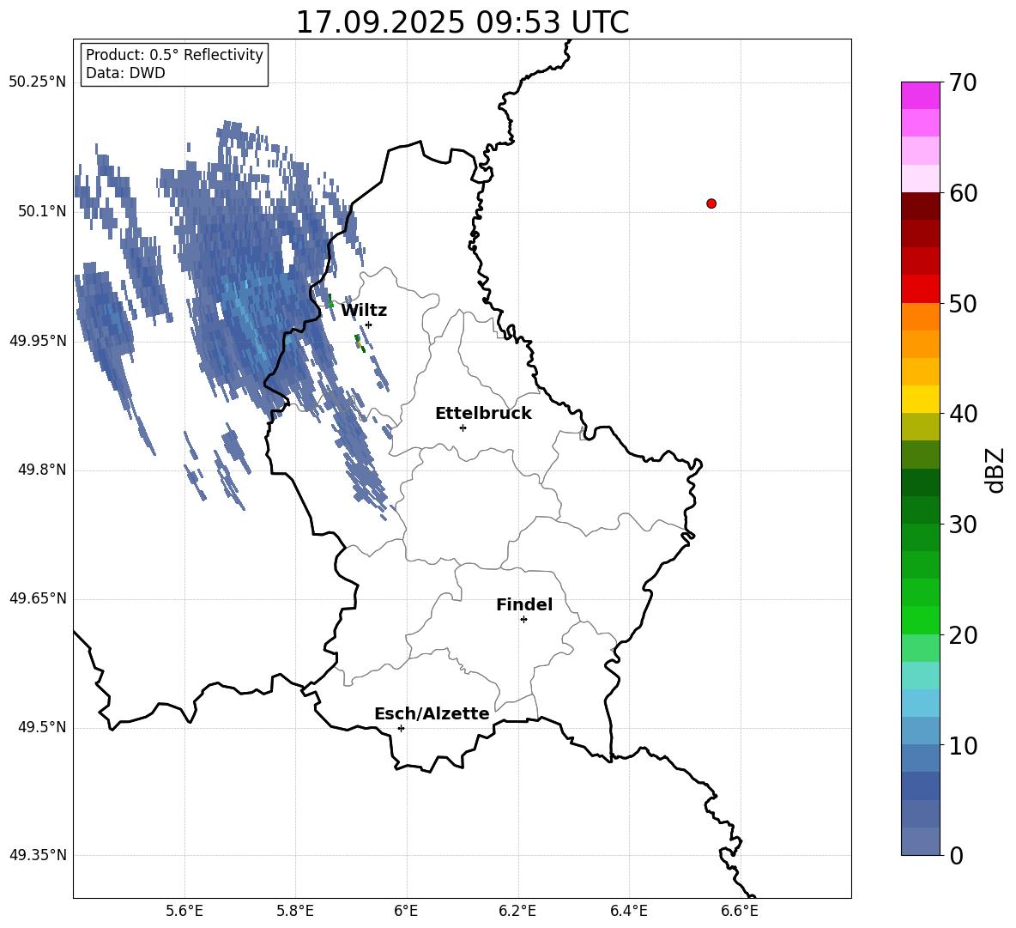Click the dBZ colorbar axis label
Viewport: 1016px width, 928px height.
click(996, 470)
